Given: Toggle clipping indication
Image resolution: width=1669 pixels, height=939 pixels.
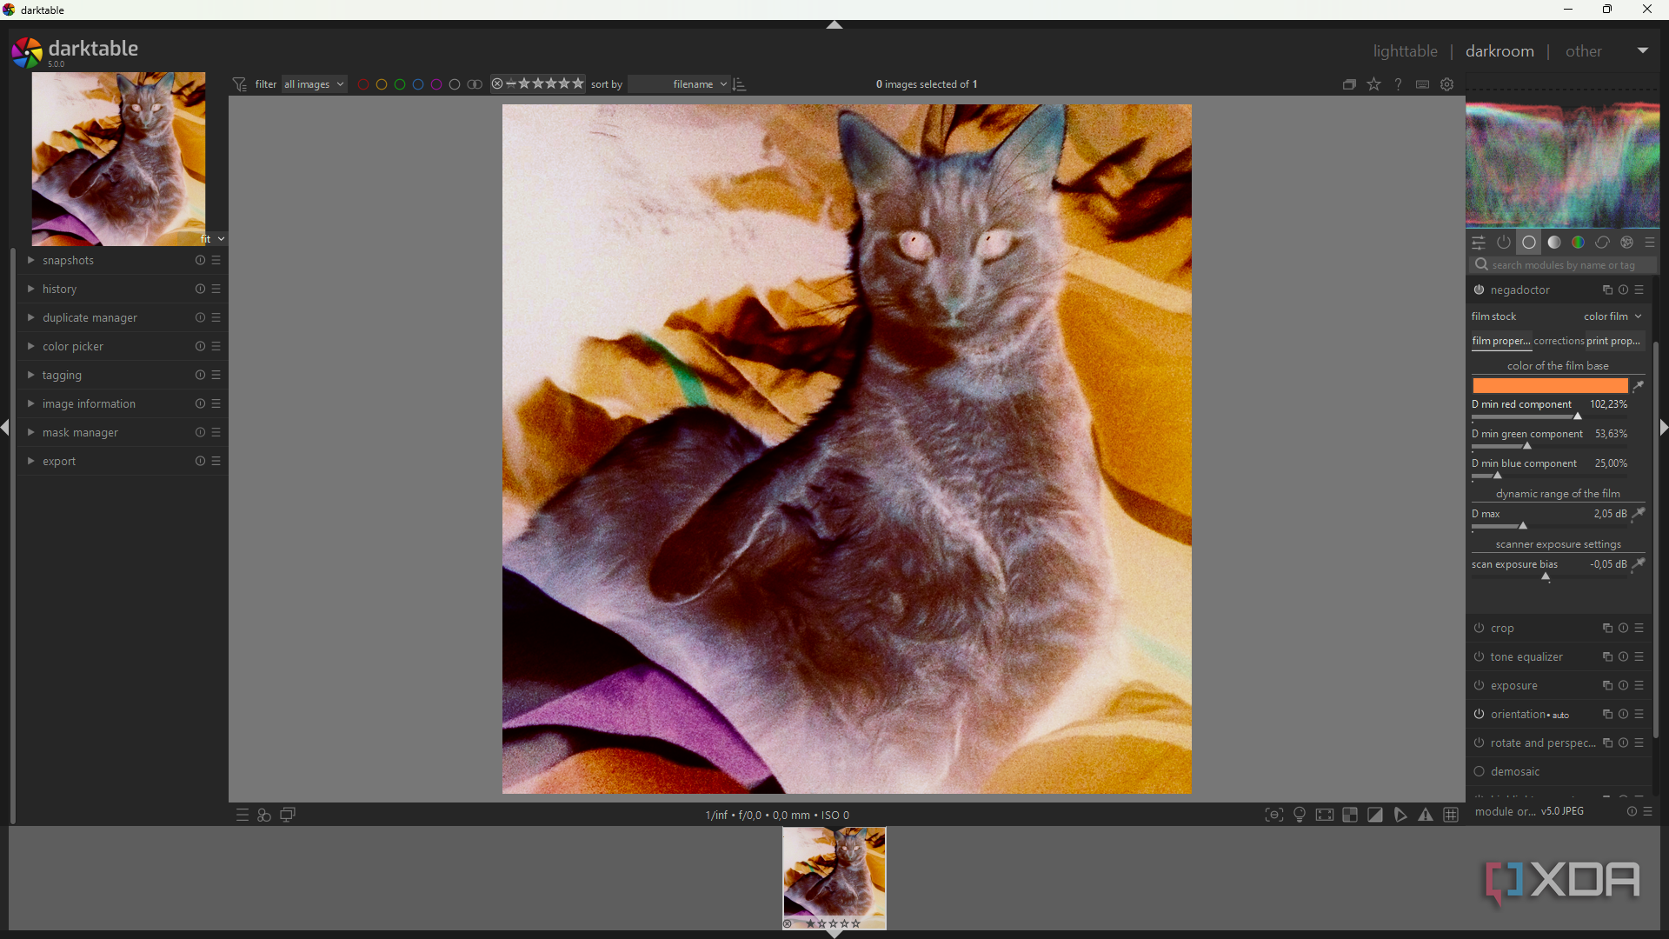Looking at the screenshot, I should (1375, 815).
